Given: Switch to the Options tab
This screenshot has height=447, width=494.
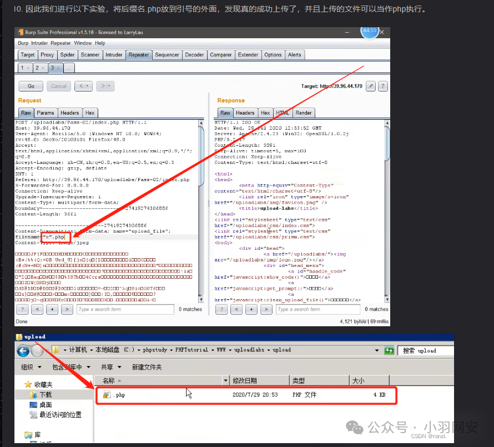Looking at the screenshot, I should (273, 55).
